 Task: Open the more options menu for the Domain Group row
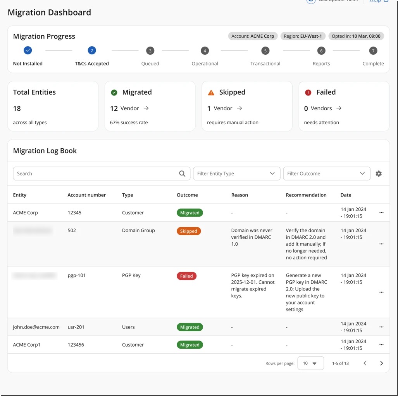[x=381, y=244]
